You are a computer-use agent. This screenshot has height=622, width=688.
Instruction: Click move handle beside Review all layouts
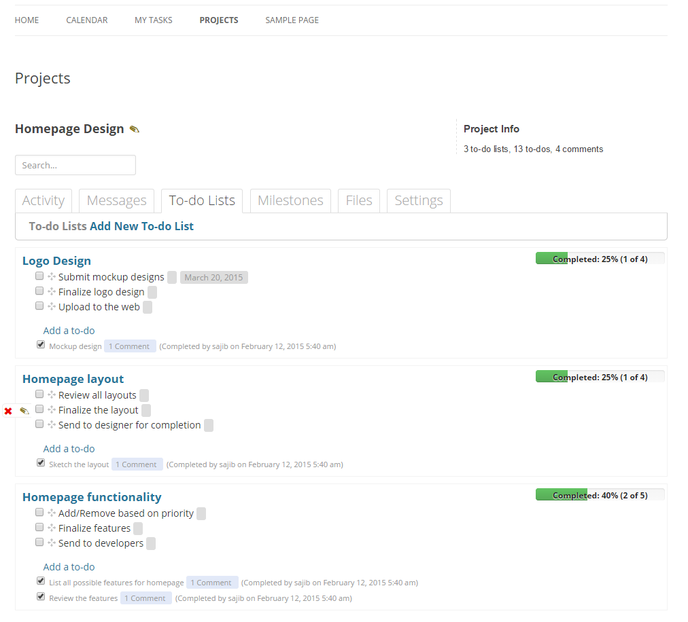52,395
